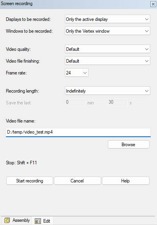Open the Frame rate dropdown

click(77, 73)
